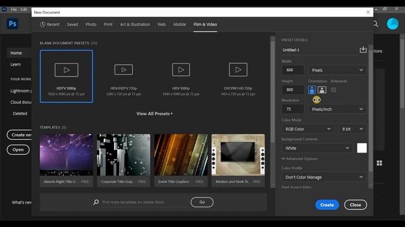
Task: Click the clock icon beside Recent
Action: point(42,24)
